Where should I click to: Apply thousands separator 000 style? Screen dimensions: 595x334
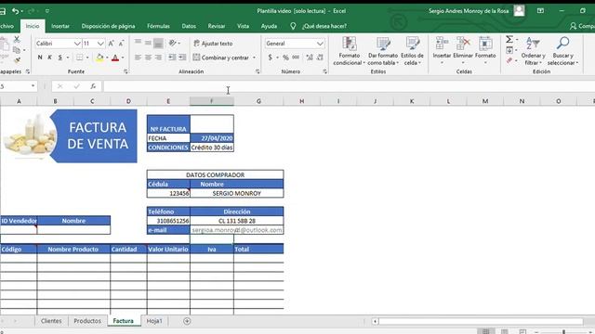click(x=296, y=58)
